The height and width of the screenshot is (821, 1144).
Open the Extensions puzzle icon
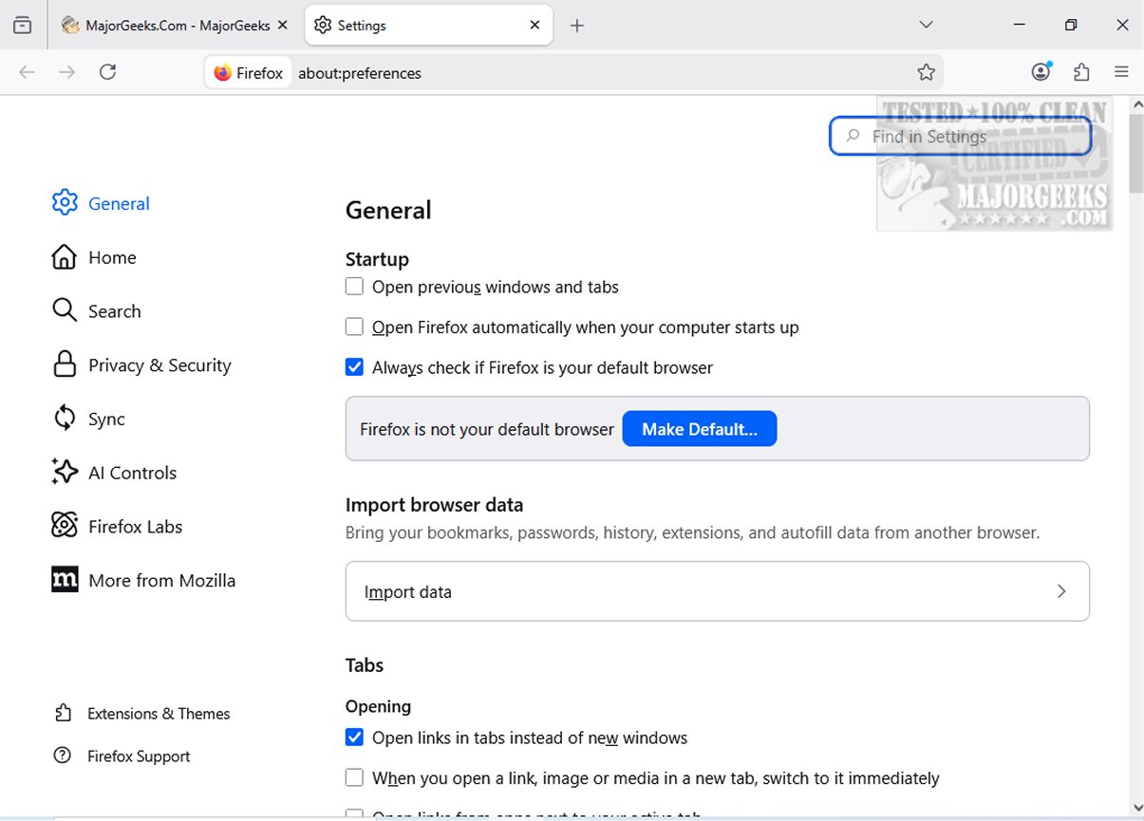(1081, 72)
